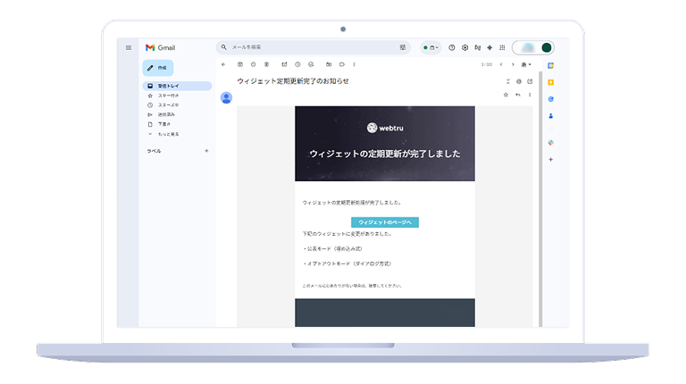Open the 受信トレイ inbox folder
The width and height of the screenshot is (686, 384).
(177, 86)
